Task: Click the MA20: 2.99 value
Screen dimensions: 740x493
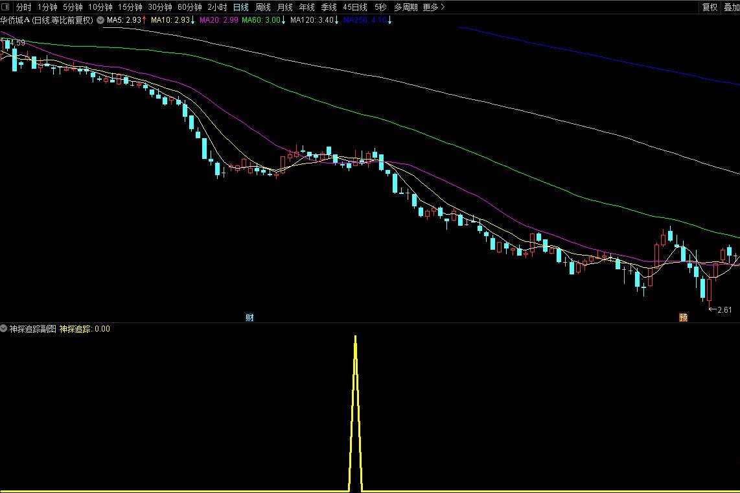Action: [x=219, y=20]
